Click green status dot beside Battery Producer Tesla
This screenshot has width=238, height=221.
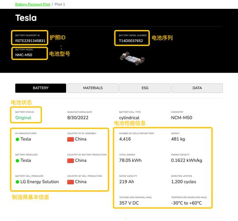[x=17, y=160]
